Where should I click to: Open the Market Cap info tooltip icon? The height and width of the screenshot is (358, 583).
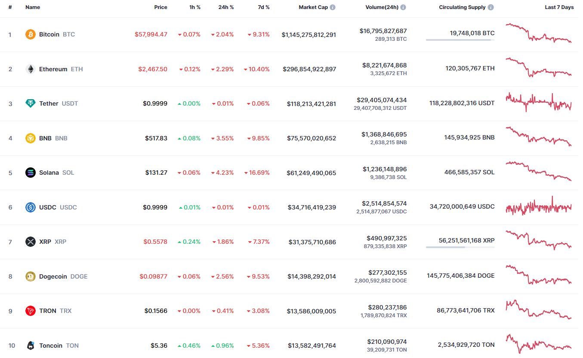coord(333,7)
